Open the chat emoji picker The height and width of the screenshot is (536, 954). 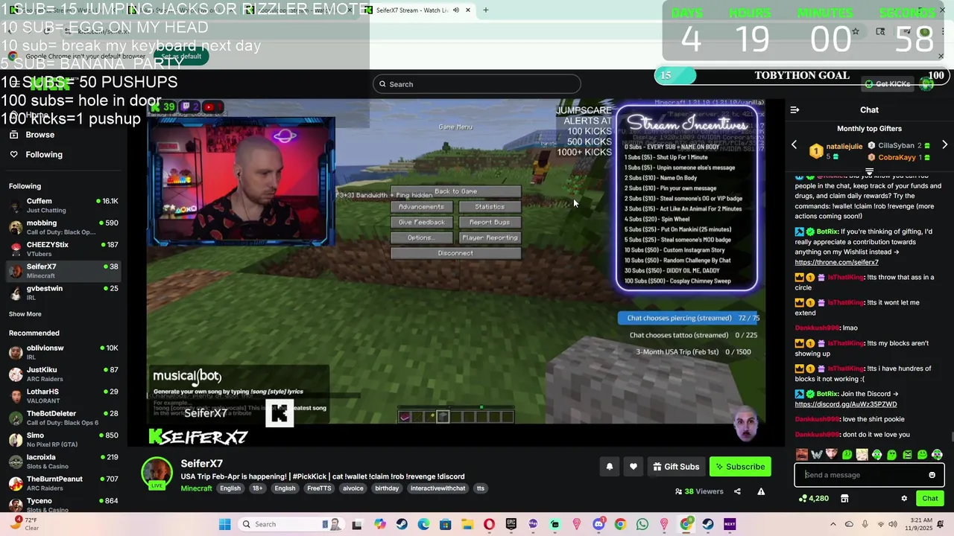click(x=932, y=475)
